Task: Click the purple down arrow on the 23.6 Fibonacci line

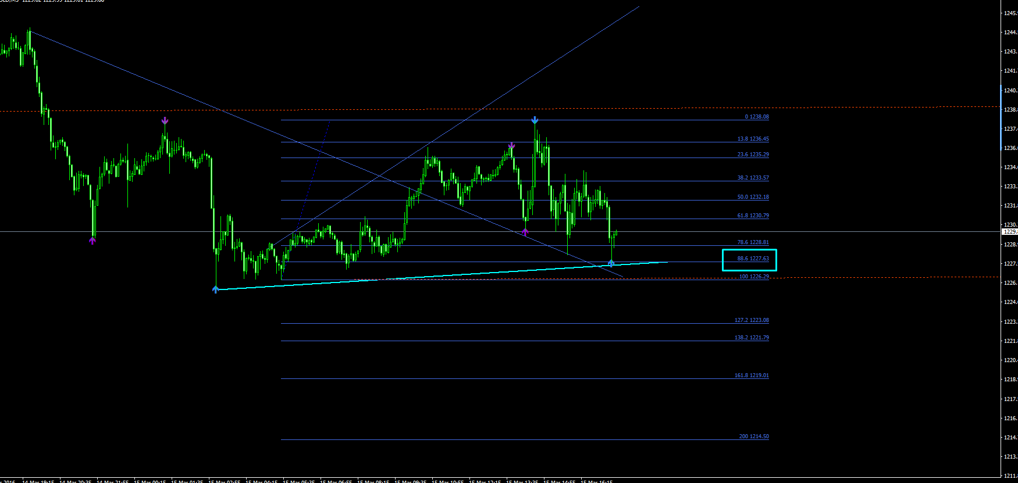Action: point(511,145)
